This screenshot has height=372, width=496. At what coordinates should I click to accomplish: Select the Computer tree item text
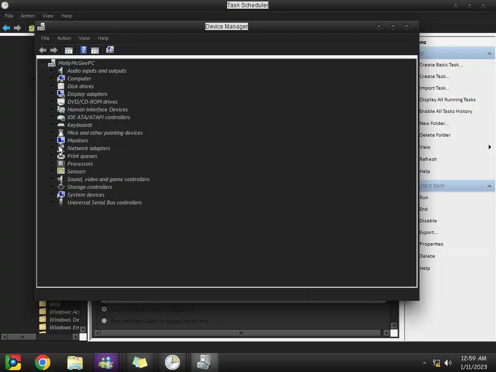79,78
